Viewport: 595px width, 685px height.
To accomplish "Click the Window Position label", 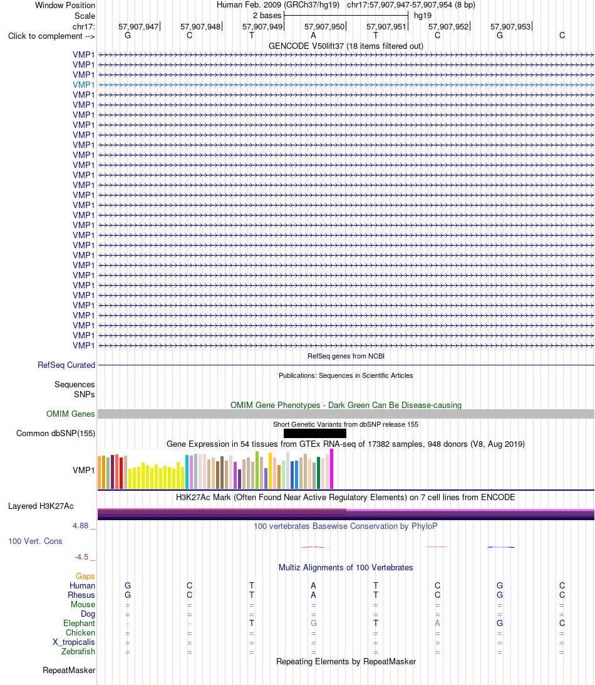I will [65, 5].
